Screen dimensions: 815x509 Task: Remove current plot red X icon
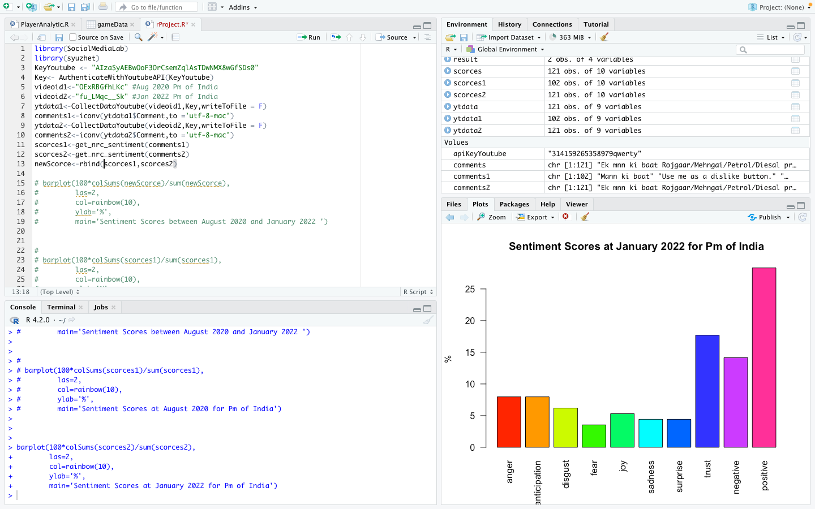[565, 217]
